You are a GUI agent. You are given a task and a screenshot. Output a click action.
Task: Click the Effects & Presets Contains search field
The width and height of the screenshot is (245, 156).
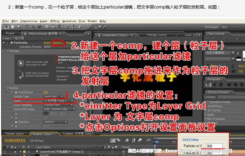coord(231,97)
